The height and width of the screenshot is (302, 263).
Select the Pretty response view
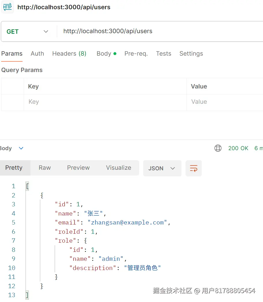tap(14, 168)
